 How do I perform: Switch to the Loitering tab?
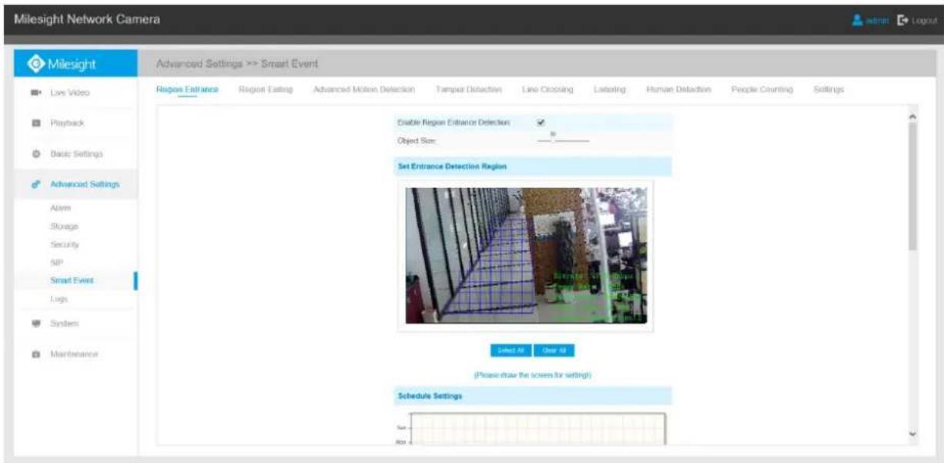pyautogui.click(x=609, y=90)
